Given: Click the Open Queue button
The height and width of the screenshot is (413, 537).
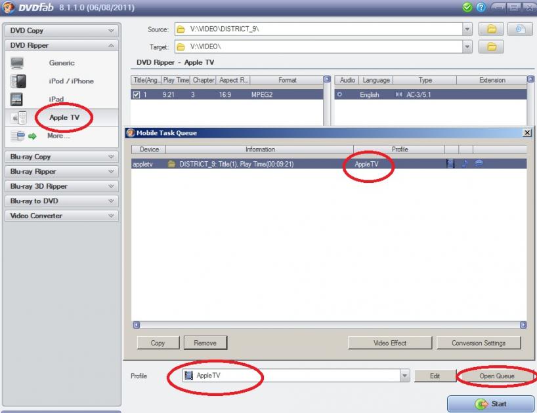Looking at the screenshot, I should (496, 376).
